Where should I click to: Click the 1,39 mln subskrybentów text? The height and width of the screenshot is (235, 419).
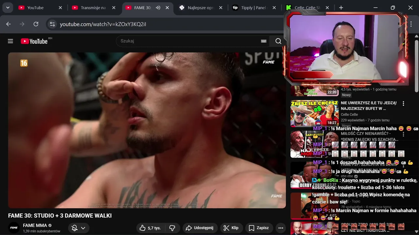(42, 231)
